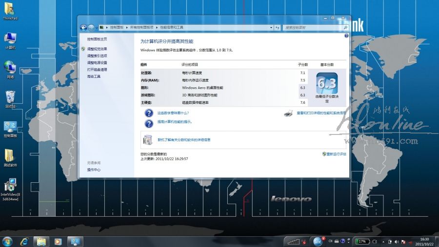Image resolution: width=439 pixels, height=247 pixels.
Task: Open the 回收站 desktop icon
Action: click(x=10, y=97)
